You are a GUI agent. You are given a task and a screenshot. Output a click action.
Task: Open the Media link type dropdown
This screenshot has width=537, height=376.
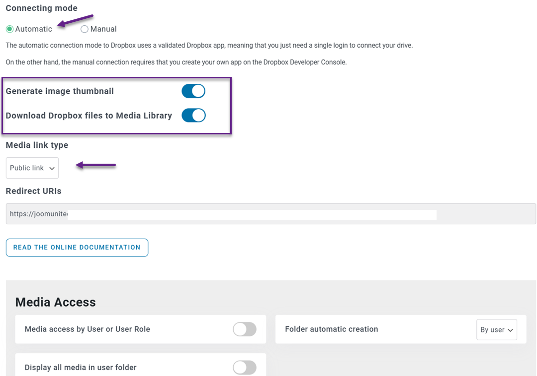coord(32,168)
